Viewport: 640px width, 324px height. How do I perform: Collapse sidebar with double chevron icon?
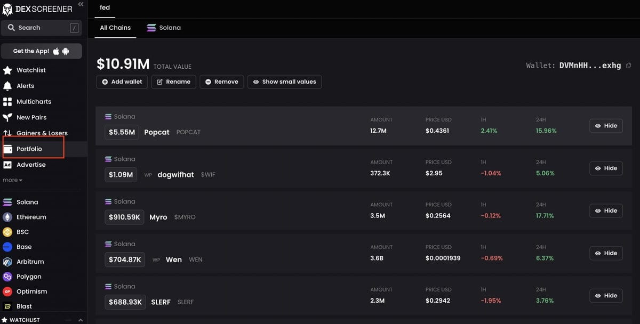tap(81, 4)
